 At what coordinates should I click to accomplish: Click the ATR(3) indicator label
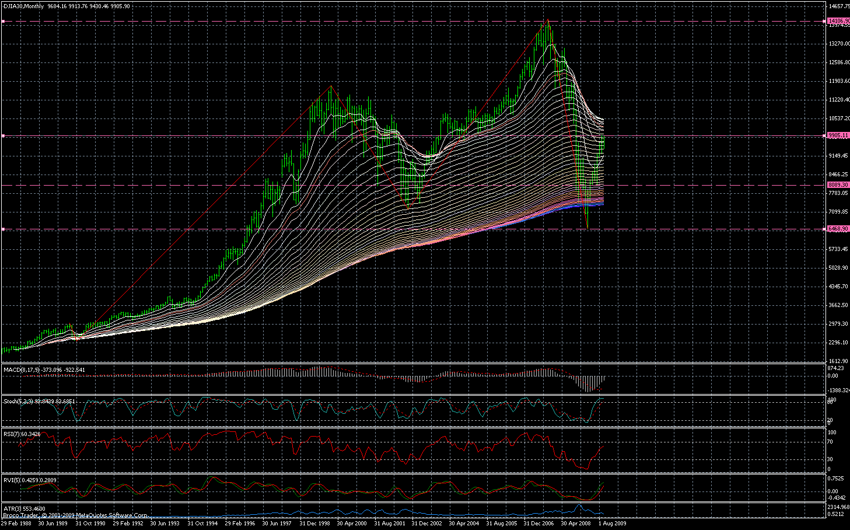(12, 509)
